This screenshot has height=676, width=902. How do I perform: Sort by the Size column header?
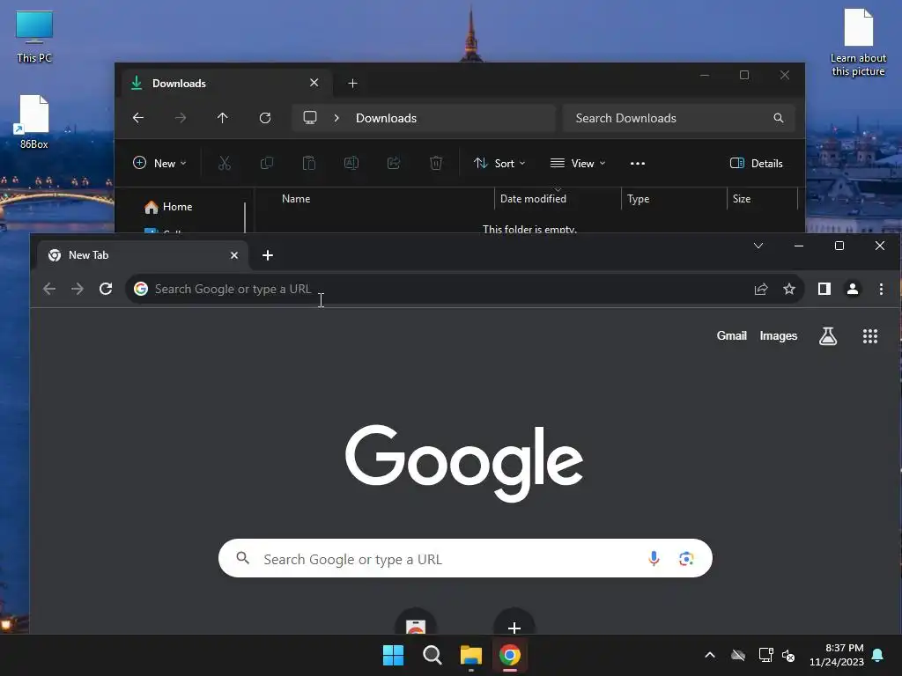pyautogui.click(x=742, y=199)
